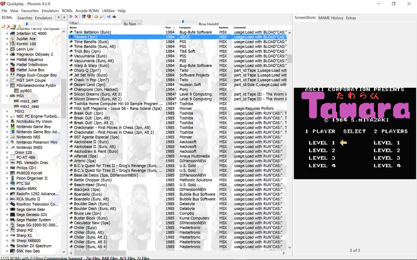417x260 pixels.
Task: Click the joystick icon in the ROM toolbar
Action: coord(114,17)
